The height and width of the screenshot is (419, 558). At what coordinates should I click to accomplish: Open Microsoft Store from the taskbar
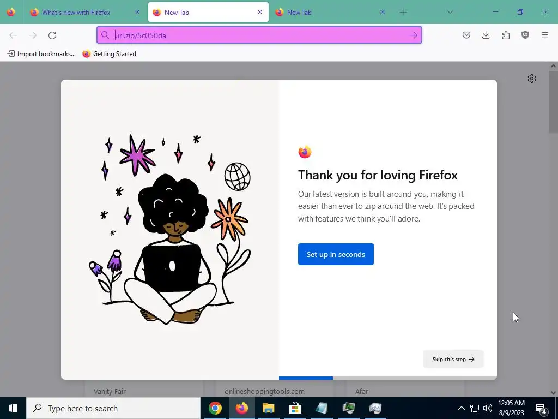(x=295, y=408)
